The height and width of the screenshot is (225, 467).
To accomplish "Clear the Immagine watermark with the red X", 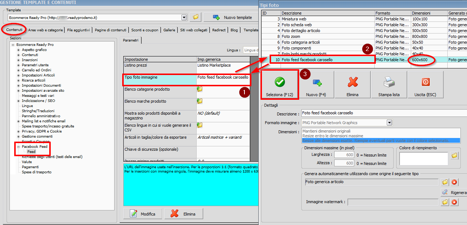I will click(454, 202).
